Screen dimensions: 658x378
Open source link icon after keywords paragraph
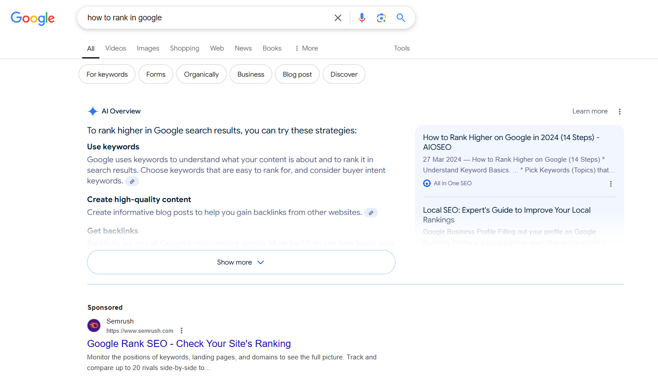click(132, 181)
